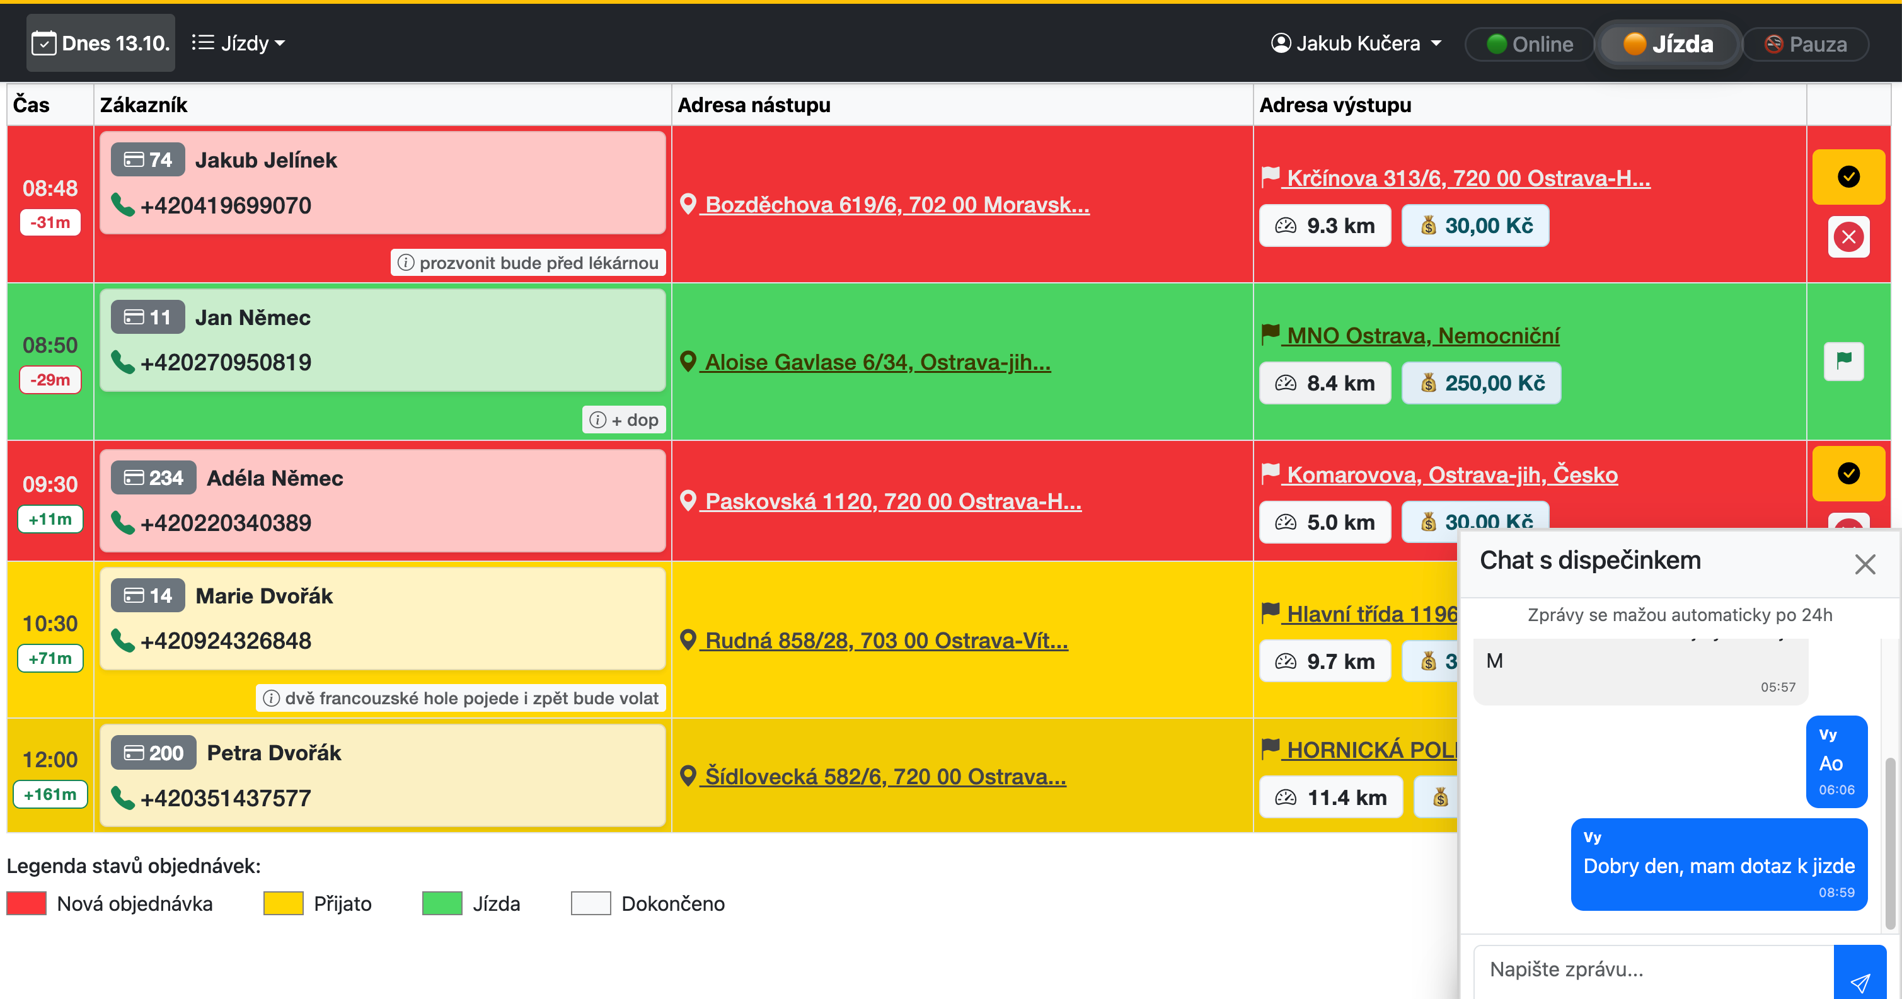This screenshot has height=999, width=1902.
Task: Click the red Nová objednávka legend swatch
Action: (26, 903)
